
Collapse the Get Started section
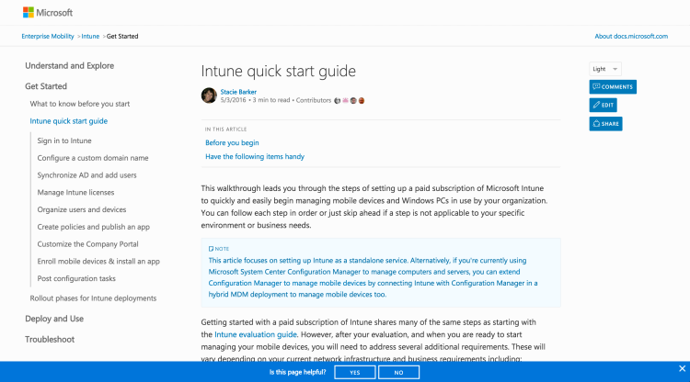click(46, 86)
